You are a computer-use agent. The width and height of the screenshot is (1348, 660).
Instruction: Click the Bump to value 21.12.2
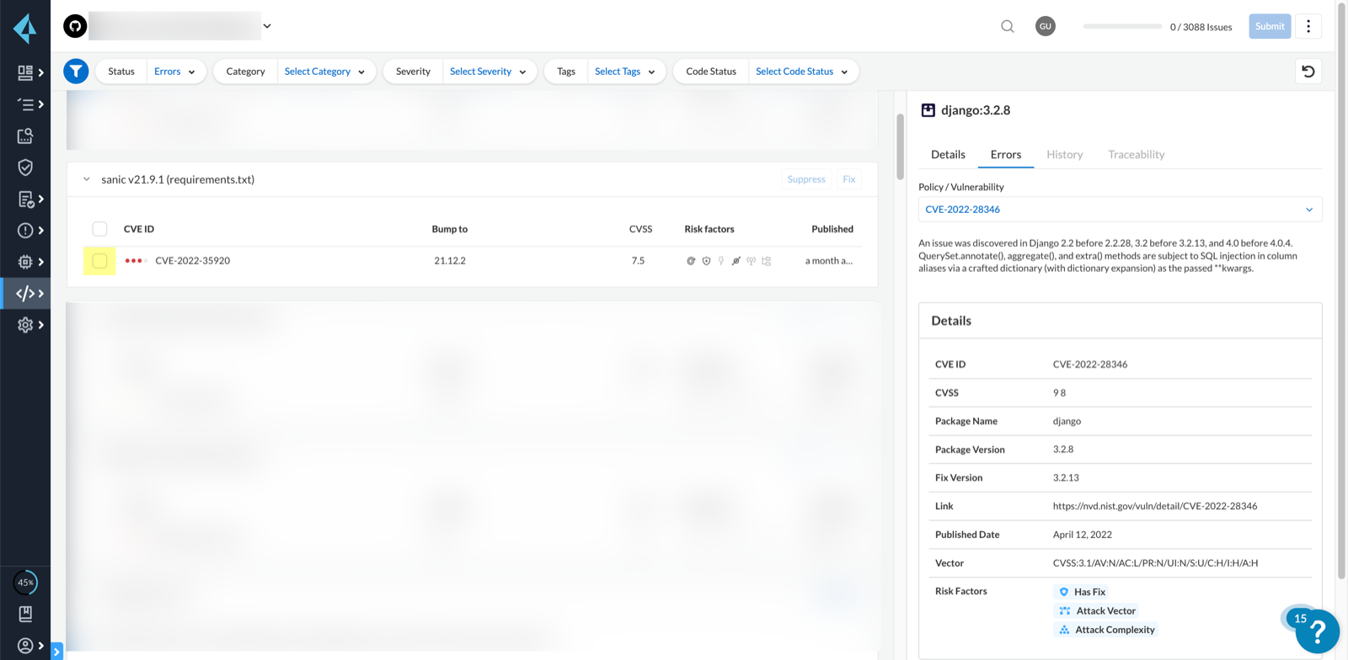pyautogui.click(x=450, y=261)
